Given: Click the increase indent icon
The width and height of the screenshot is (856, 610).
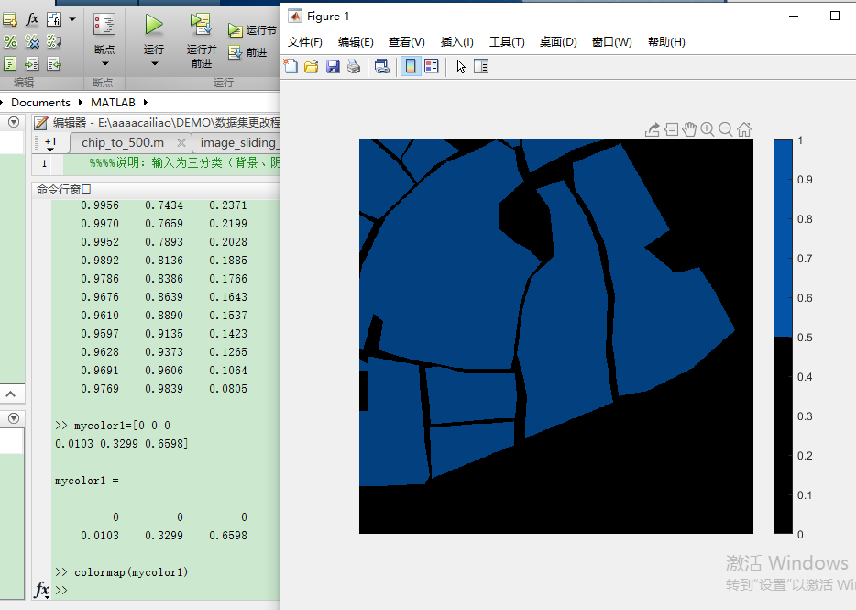Looking at the screenshot, I should [x=32, y=63].
